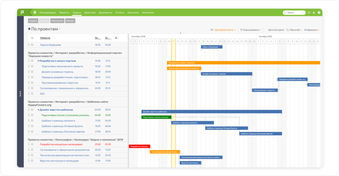The height and width of the screenshot is (176, 339).
Task: Tick the select-all checkbox in header
Action: [x=32, y=38]
